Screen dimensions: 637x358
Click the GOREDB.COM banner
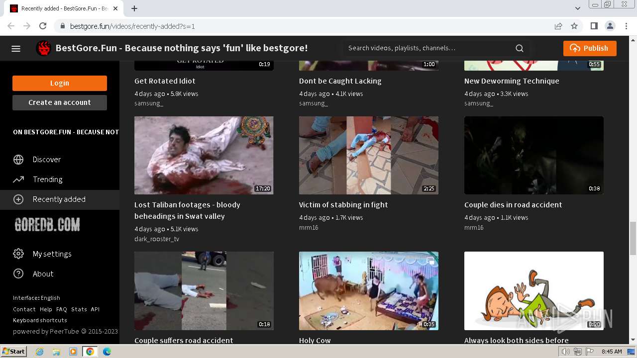coord(47,225)
